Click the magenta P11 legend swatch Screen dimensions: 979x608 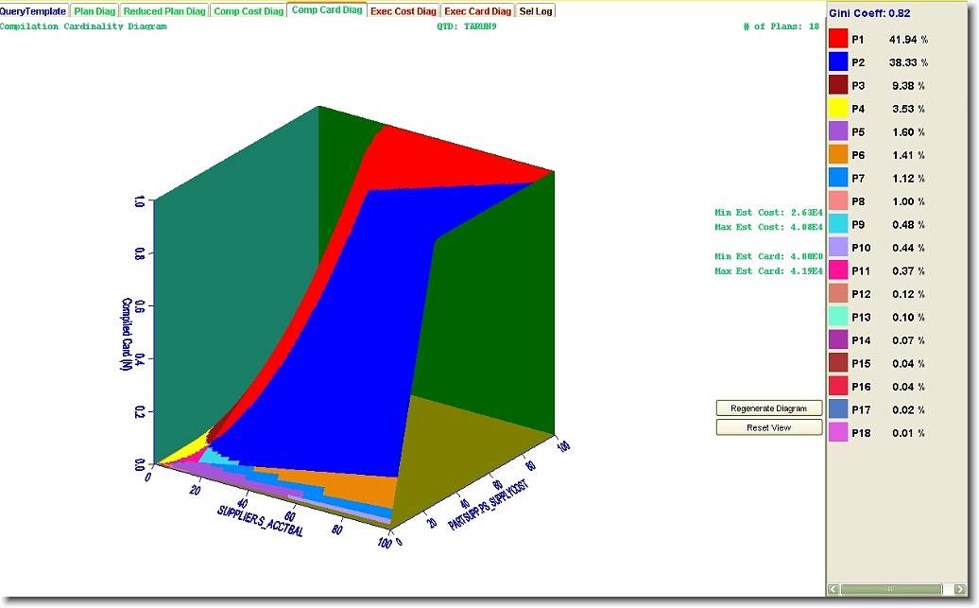pos(838,270)
